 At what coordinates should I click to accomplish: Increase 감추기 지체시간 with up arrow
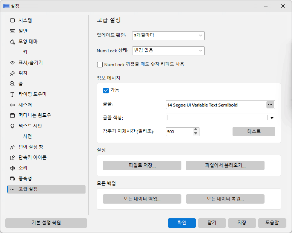tap(196, 129)
